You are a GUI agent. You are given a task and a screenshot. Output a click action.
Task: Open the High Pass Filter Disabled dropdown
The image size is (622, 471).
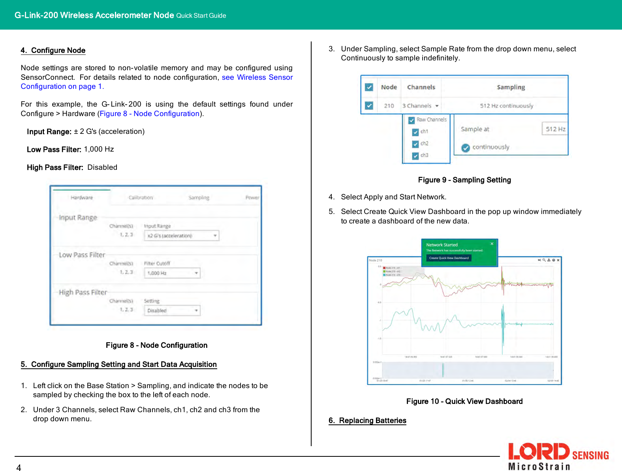(172, 311)
